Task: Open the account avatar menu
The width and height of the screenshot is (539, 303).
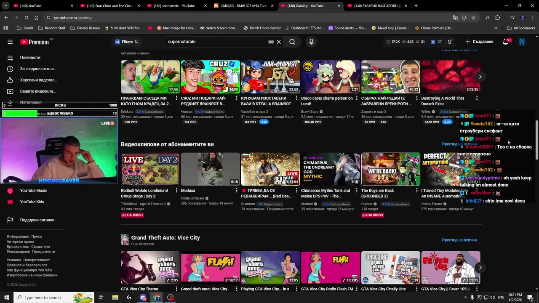Action: [522, 42]
